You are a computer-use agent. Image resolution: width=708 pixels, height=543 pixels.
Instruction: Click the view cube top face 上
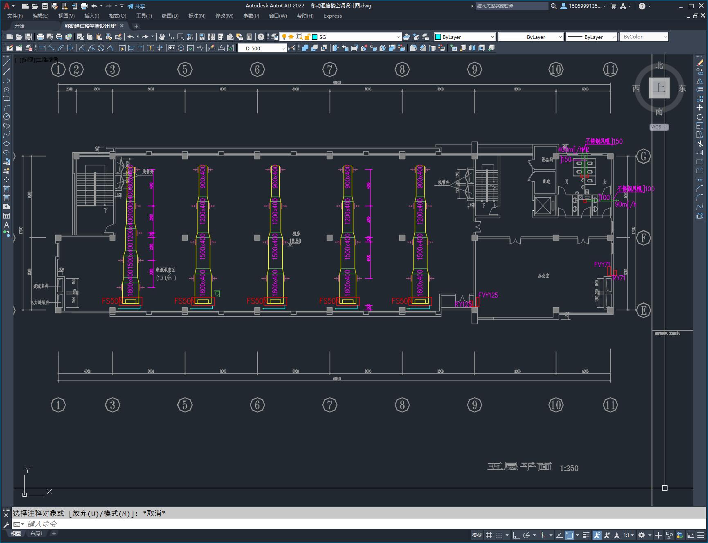pos(659,88)
